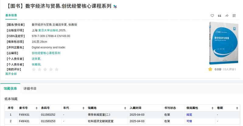Click the yellow rating star by 0.0分
243x126 pixels.
[x=210, y=69]
